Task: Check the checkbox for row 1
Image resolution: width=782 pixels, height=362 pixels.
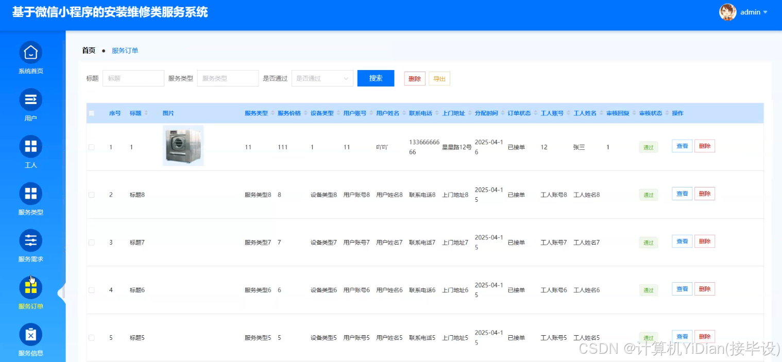Action: pos(92,146)
